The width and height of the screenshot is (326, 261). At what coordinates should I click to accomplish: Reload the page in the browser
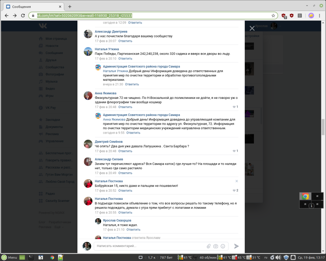click(x=23, y=16)
